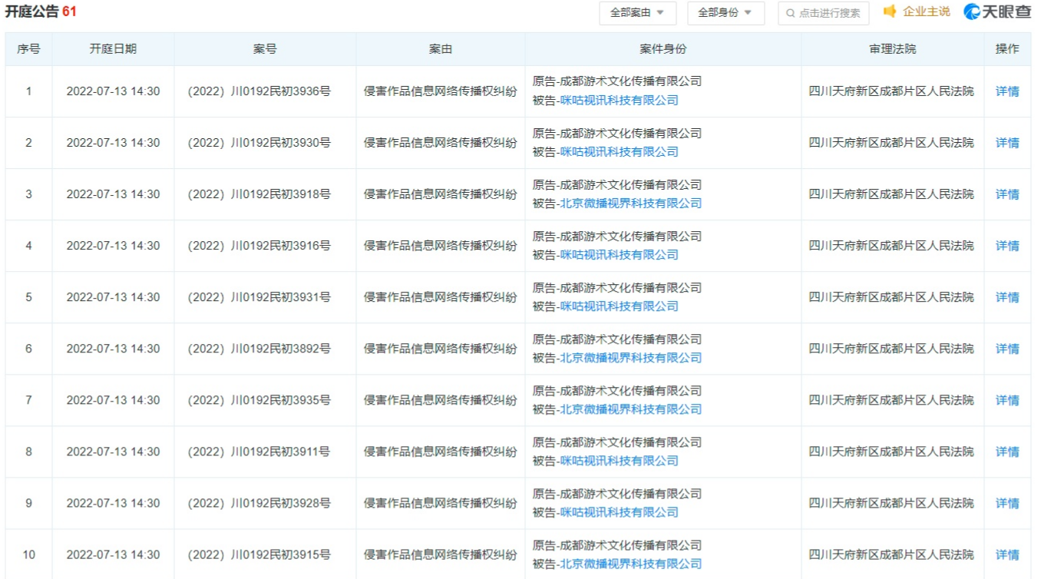
Task: Click the 开庭日期 column header
Action: tap(113, 49)
